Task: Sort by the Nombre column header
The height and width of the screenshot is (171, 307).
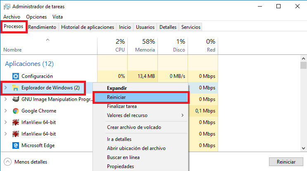Action: click(49, 46)
